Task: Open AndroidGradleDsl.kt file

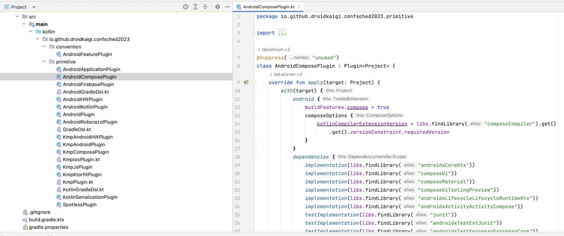Action: tap(82, 92)
